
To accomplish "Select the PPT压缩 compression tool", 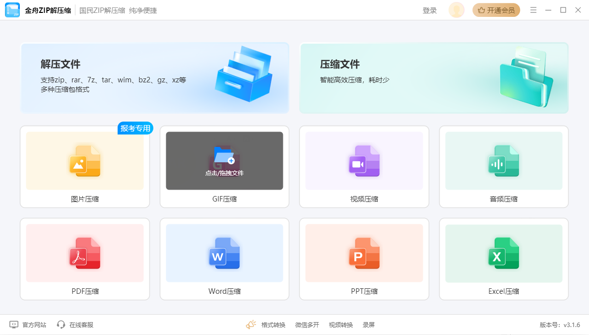I will coord(364,259).
